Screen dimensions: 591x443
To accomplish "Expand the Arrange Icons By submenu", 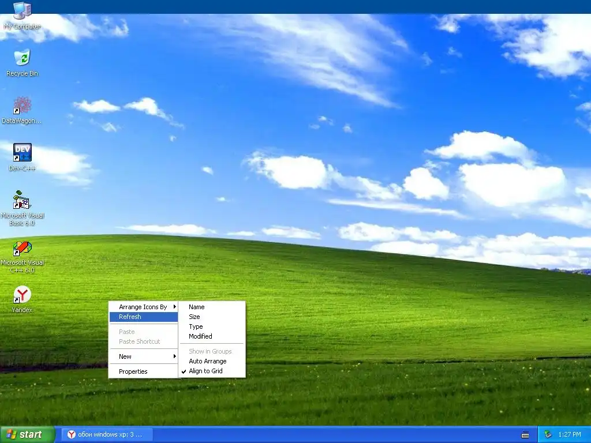I will coord(144,307).
